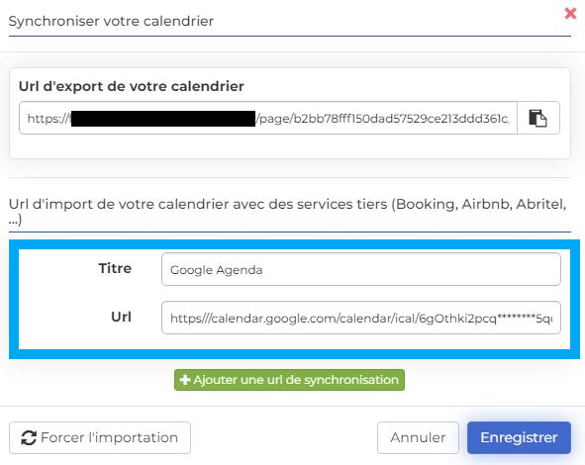Click the import services tiers heading text
Screen dimensions: 585x465
coord(288,211)
